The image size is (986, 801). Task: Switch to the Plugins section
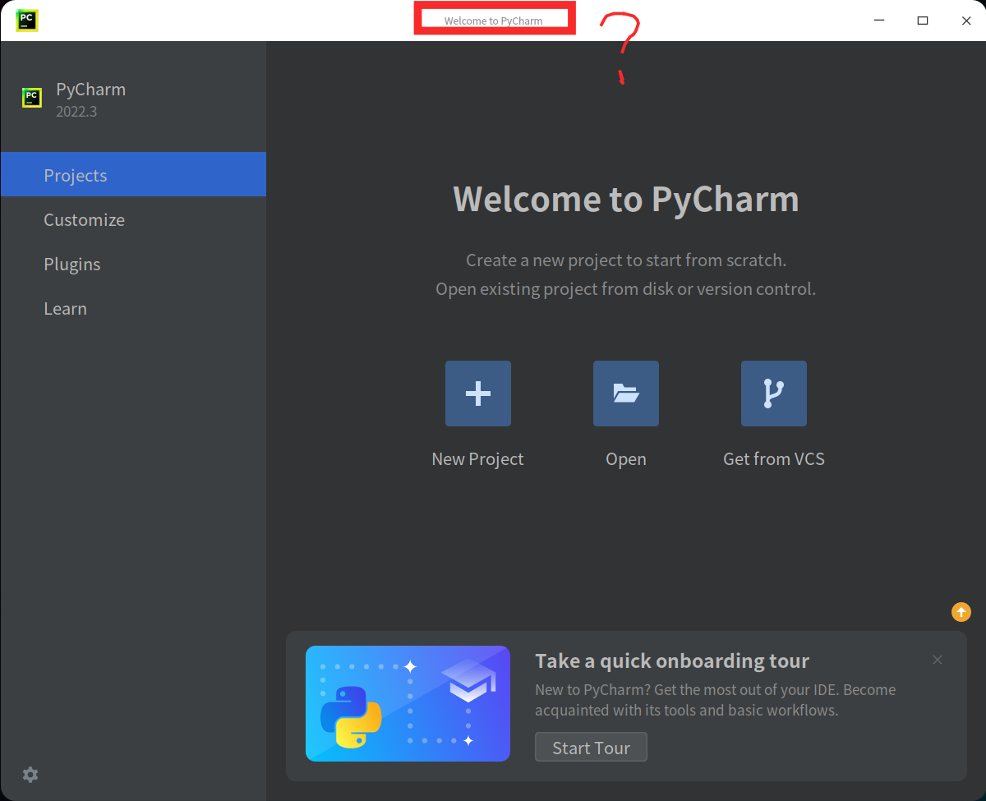72,264
